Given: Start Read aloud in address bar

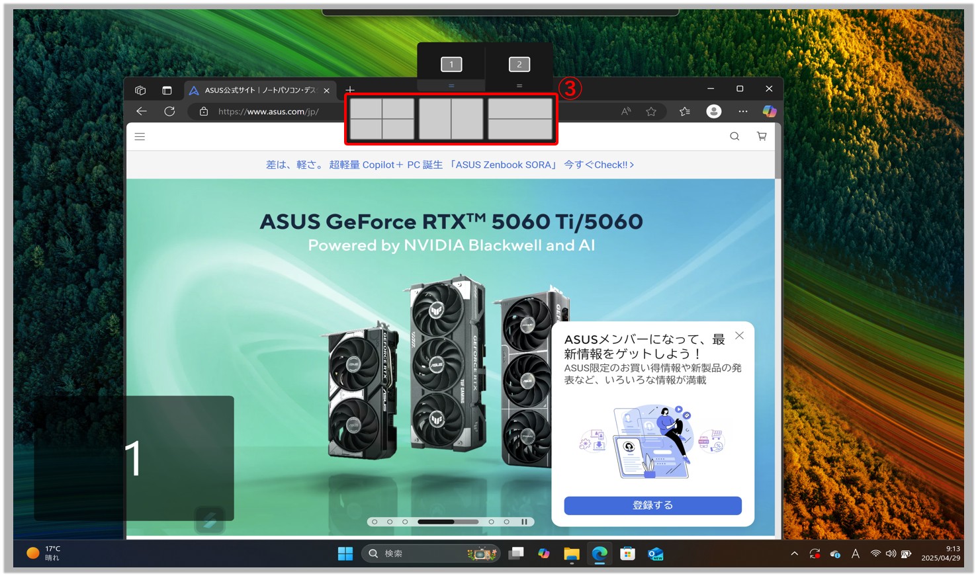Looking at the screenshot, I should click(626, 111).
